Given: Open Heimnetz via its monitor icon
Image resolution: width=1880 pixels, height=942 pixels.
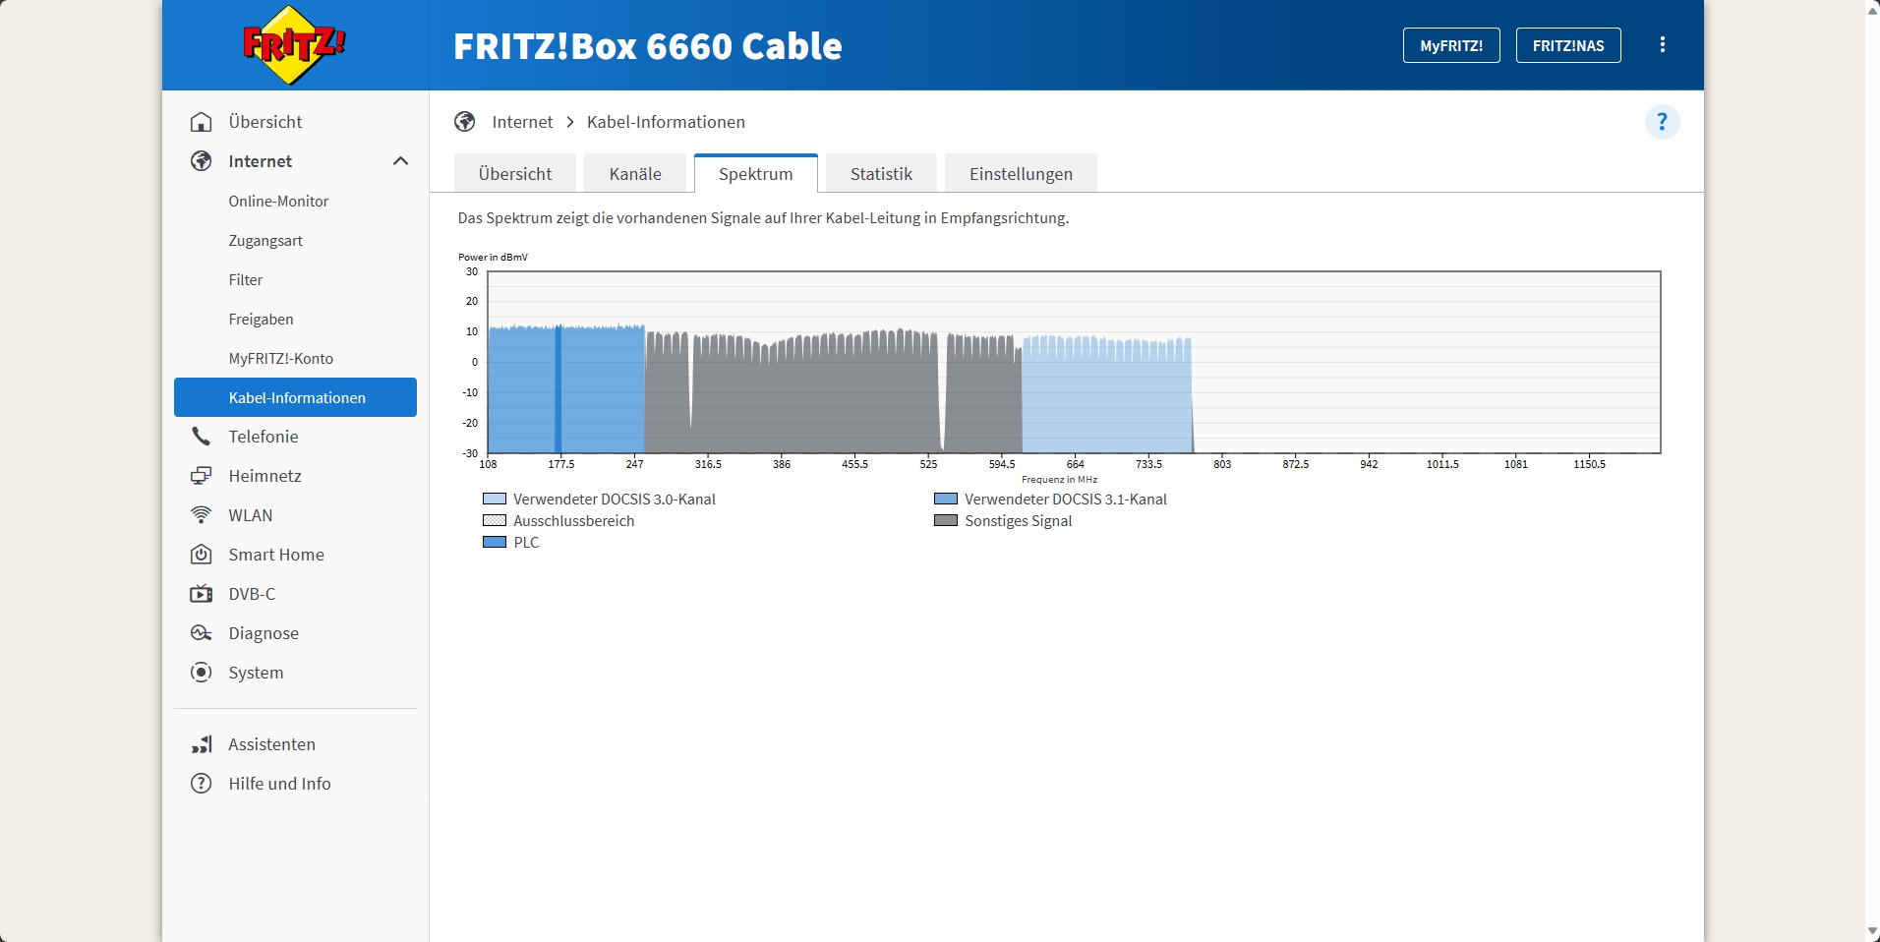Looking at the screenshot, I should tap(201, 475).
